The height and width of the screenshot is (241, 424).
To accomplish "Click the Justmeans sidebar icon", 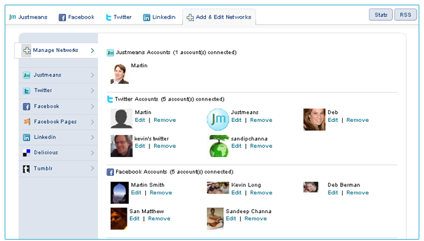I will 27,75.
